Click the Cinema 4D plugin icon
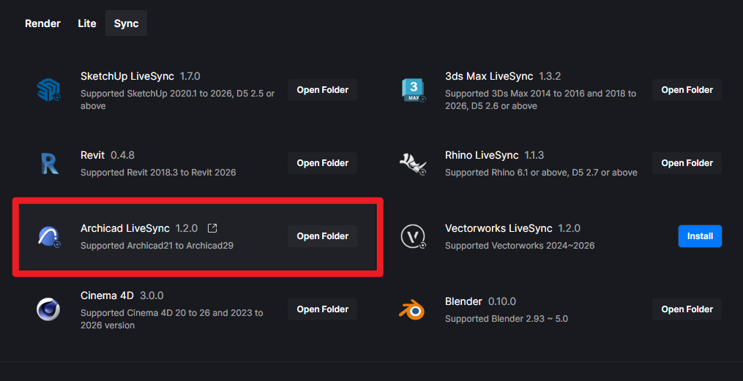Viewport: 743px width, 381px height. [x=48, y=309]
